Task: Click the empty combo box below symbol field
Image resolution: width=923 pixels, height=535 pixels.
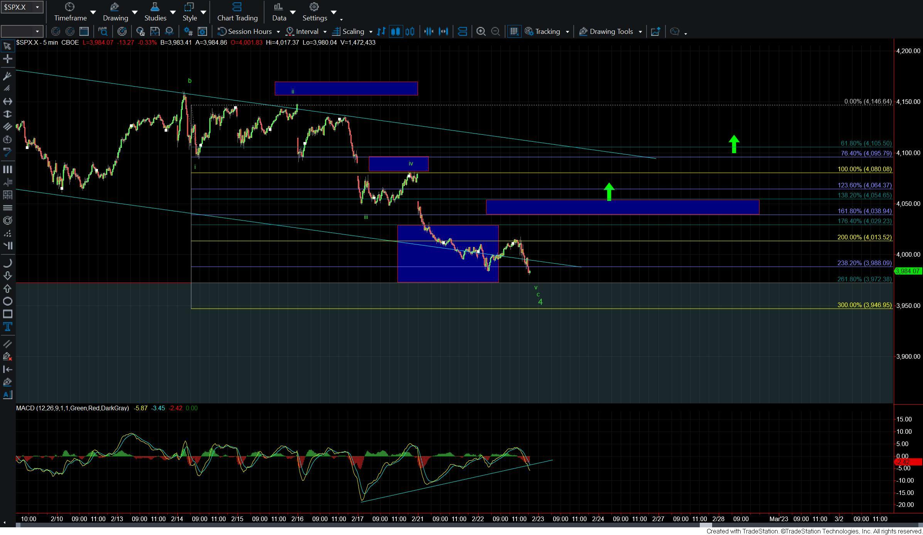Action: 22,32
